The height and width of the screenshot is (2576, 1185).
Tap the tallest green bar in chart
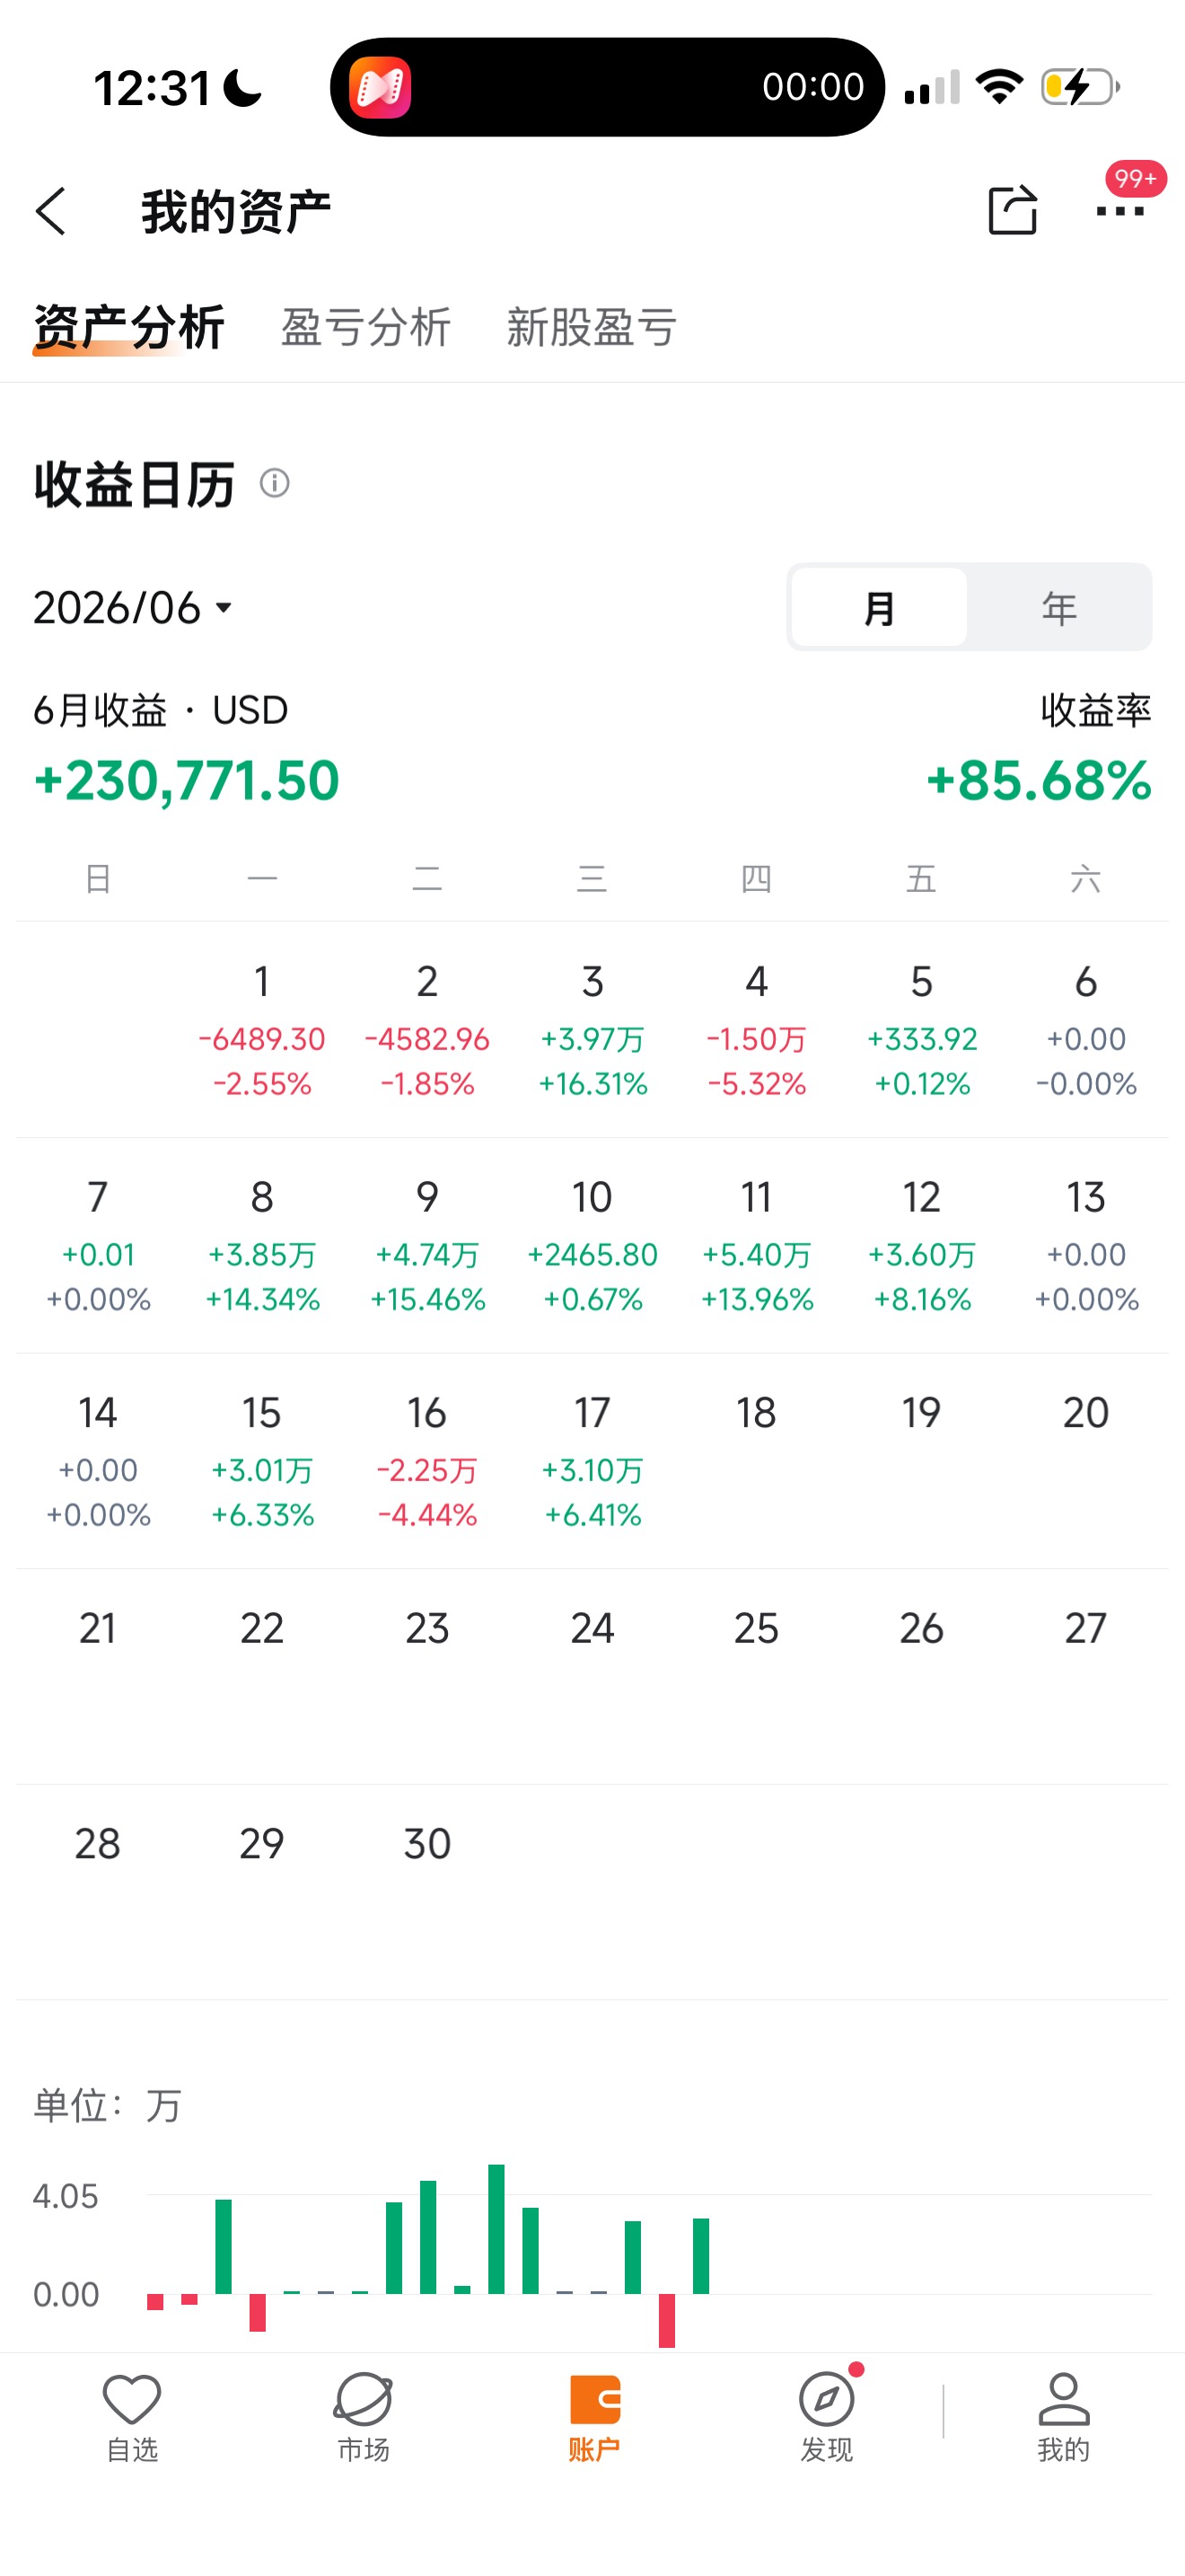tap(496, 2228)
